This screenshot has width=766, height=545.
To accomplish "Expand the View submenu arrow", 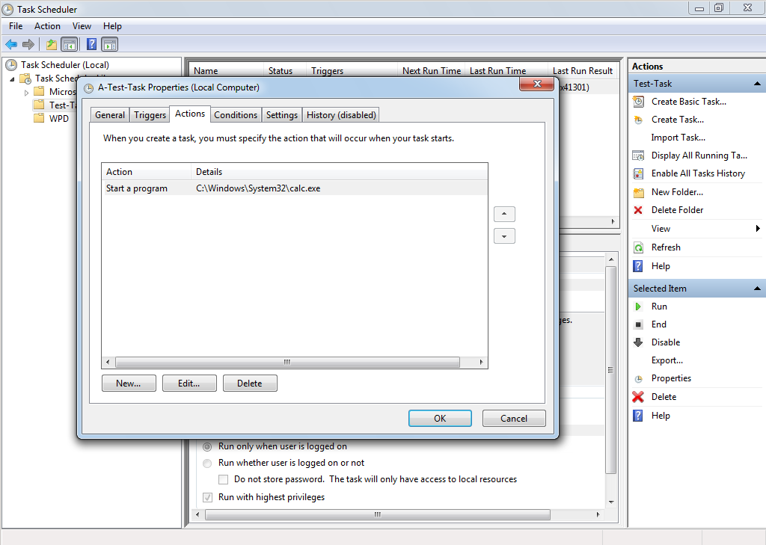I will pyautogui.click(x=757, y=229).
